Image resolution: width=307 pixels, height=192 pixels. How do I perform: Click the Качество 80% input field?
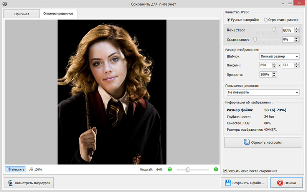pyautogui.click(x=288, y=30)
